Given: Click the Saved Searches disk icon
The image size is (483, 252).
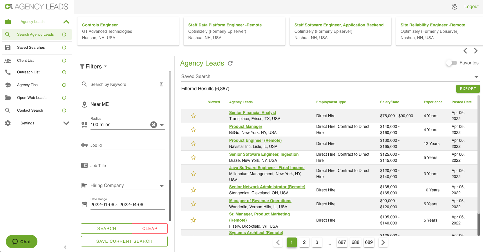Looking at the screenshot, I should (8, 48).
